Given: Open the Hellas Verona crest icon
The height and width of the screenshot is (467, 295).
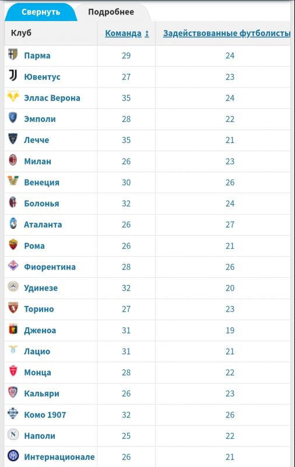Looking at the screenshot, I should point(13,96).
